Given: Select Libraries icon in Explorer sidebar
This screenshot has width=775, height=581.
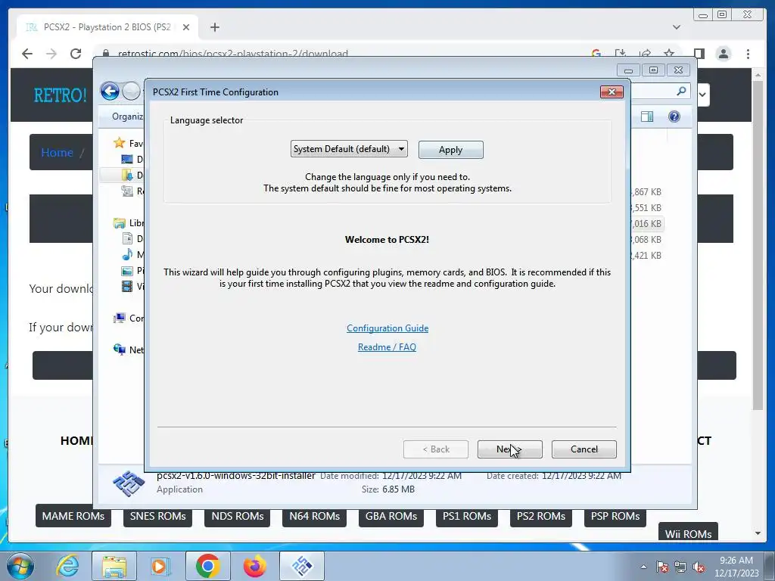Looking at the screenshot, I should pyautogui.click(x=119, y=223).
